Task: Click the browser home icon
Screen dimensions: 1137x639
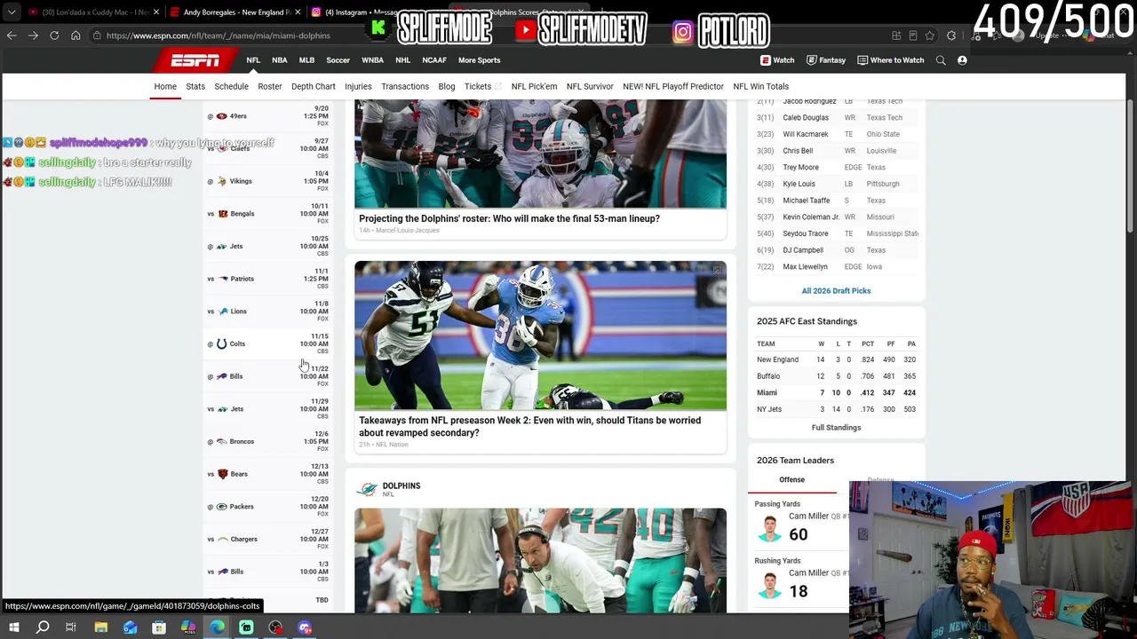Action: pyautogui.click(x=76, y=35)
